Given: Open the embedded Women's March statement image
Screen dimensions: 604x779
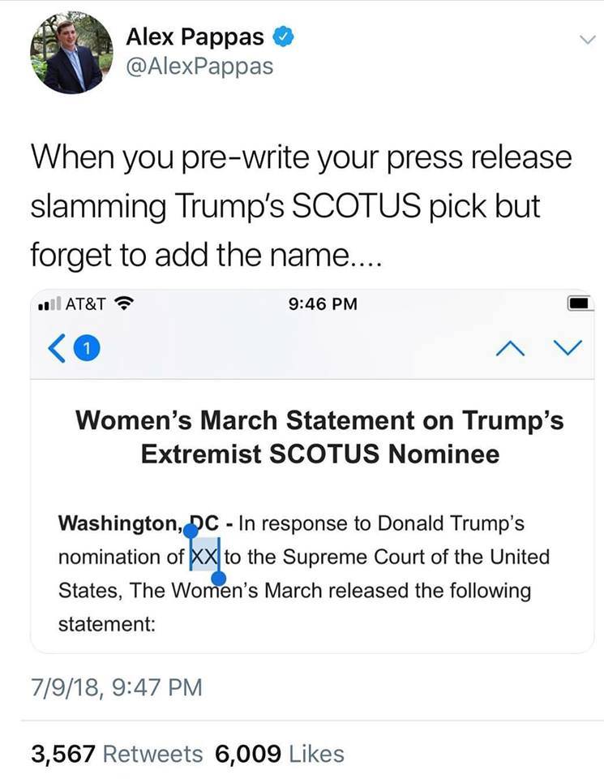Looking at the screenshot, I should pos(312,471).
